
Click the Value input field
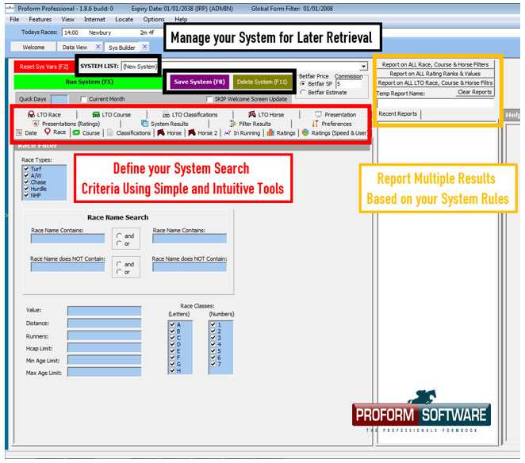coord(105,311)
